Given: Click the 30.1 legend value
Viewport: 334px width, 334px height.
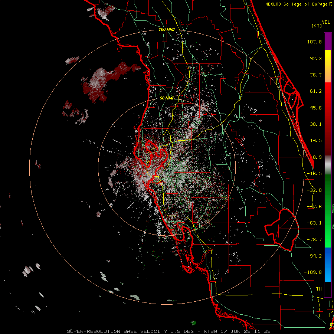Looking at the screenshot, I should [316, 124].
